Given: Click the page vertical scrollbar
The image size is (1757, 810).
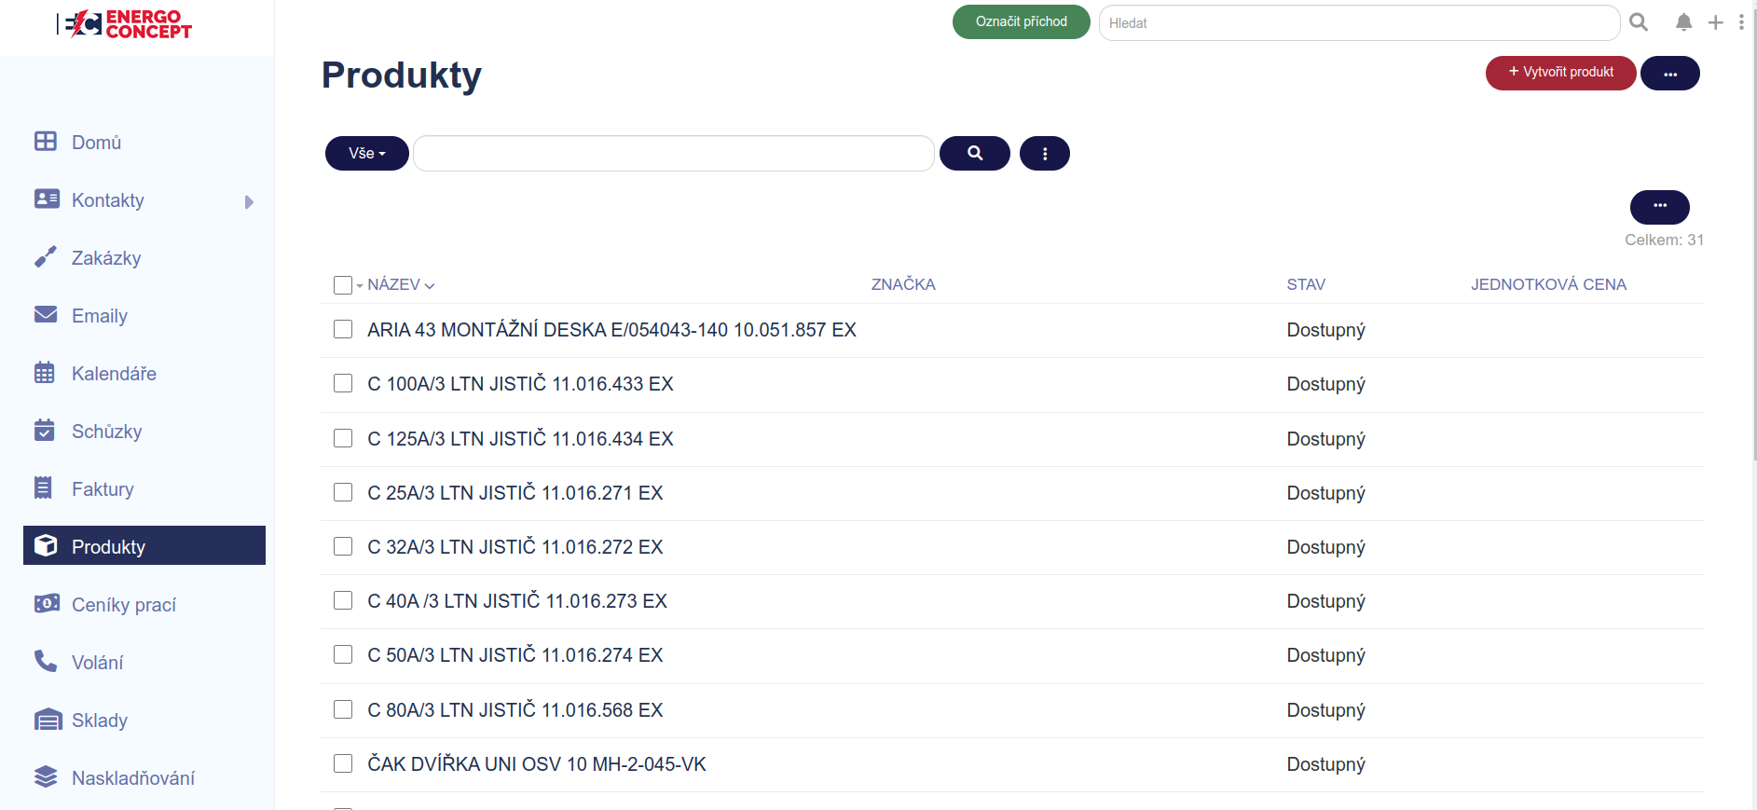Looking at the screenshot, I should pos(1752,233).
